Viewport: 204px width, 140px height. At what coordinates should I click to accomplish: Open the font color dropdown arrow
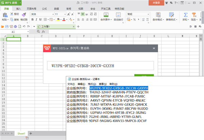[67, 20]
